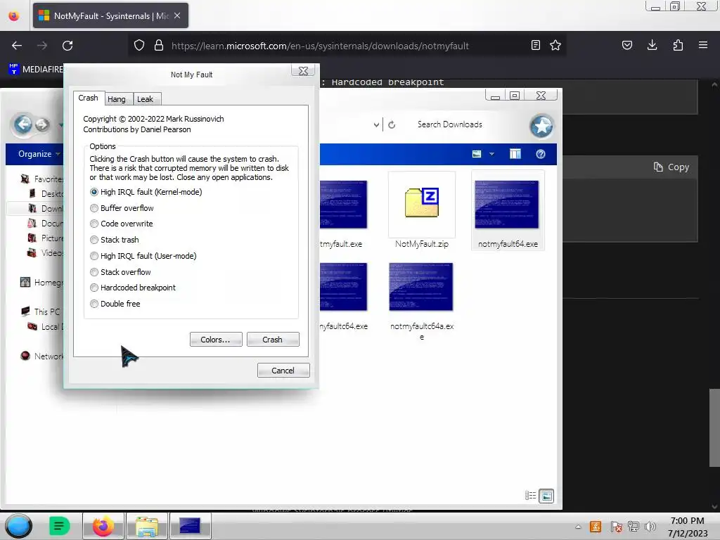Open Firefox extensions puzzle icon
Screen dimensions: 720x540
[x=678, y=45]
